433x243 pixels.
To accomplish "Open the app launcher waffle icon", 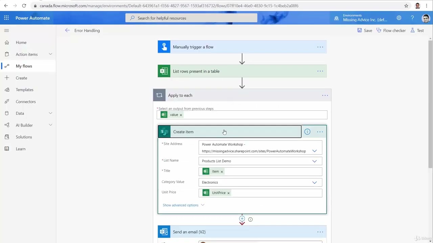I will click(x=6, y=18).
